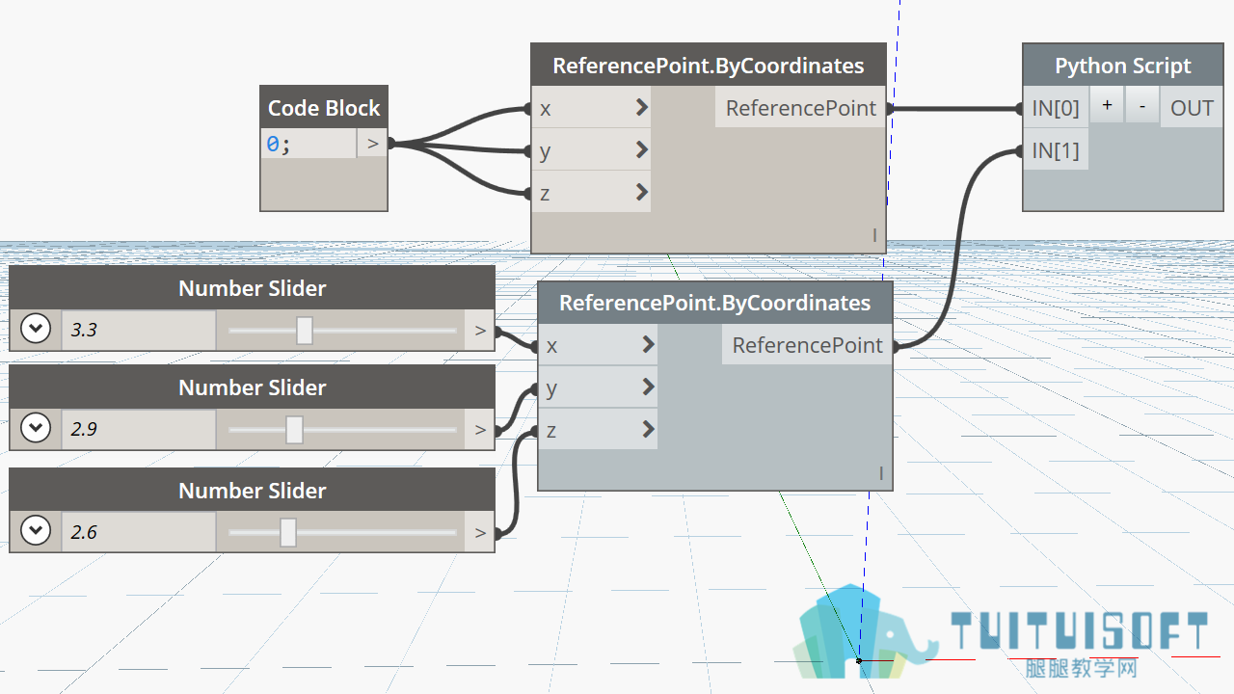Select the Code Block node title
The height and width of the screenshot is (694, 1234).
[324, 108]
